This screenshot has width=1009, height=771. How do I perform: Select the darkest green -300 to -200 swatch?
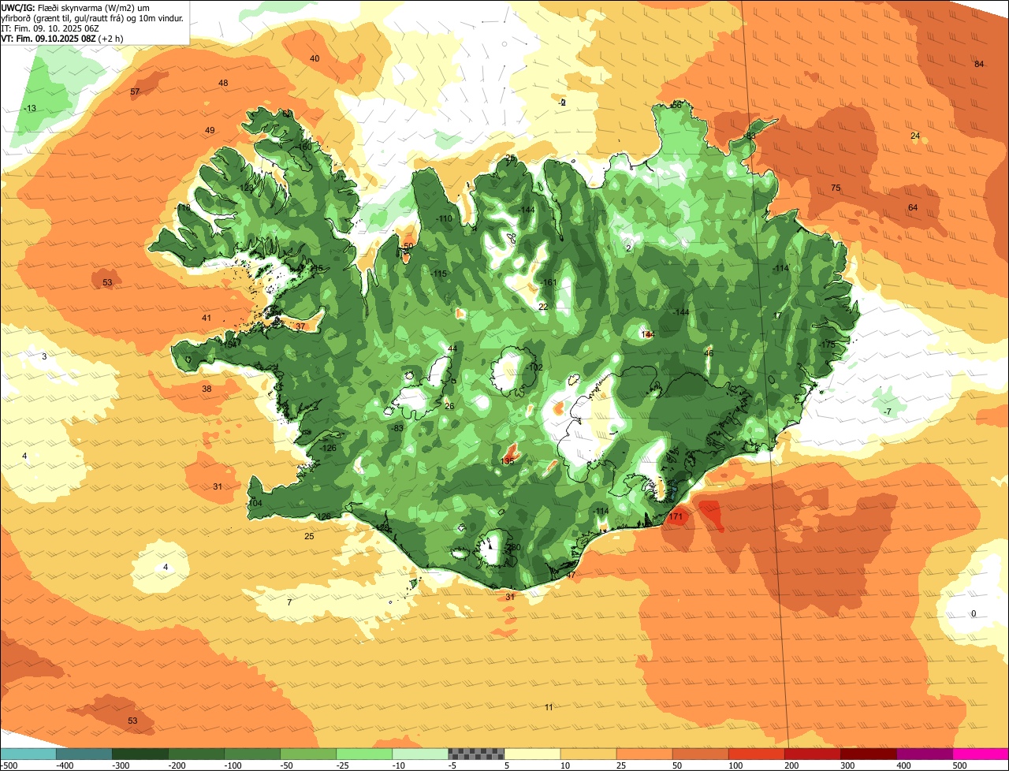(x=140, y=754)
